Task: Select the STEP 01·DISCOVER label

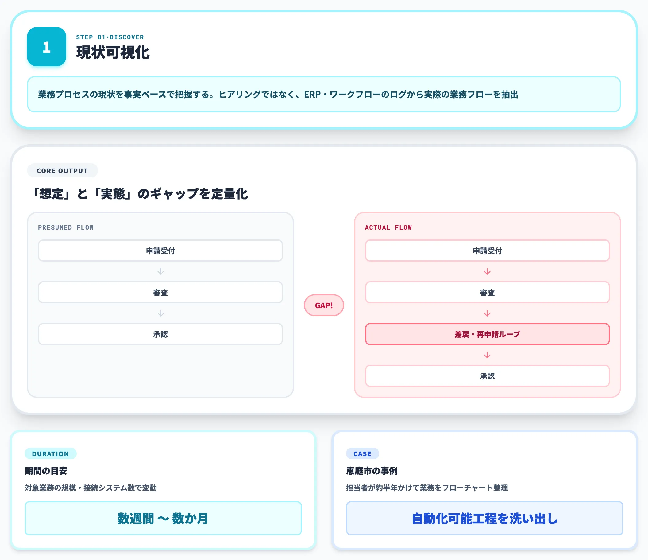Action: [x=110, y=37]
